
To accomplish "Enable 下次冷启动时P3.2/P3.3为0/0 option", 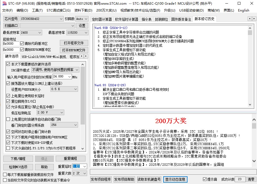I will tap(8, 148).
